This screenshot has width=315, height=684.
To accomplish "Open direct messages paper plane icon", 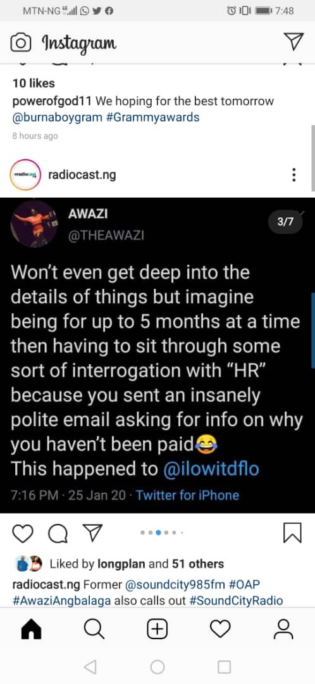I will [x=293, y=42].
